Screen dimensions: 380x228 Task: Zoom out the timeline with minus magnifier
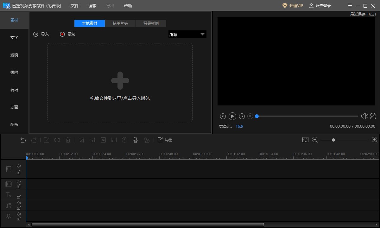click(315, 140)
